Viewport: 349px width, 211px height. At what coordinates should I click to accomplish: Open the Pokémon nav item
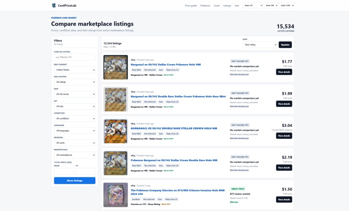205,6
